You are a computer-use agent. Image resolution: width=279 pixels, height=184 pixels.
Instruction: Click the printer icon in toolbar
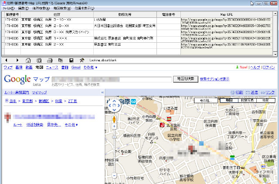point(50,60)
